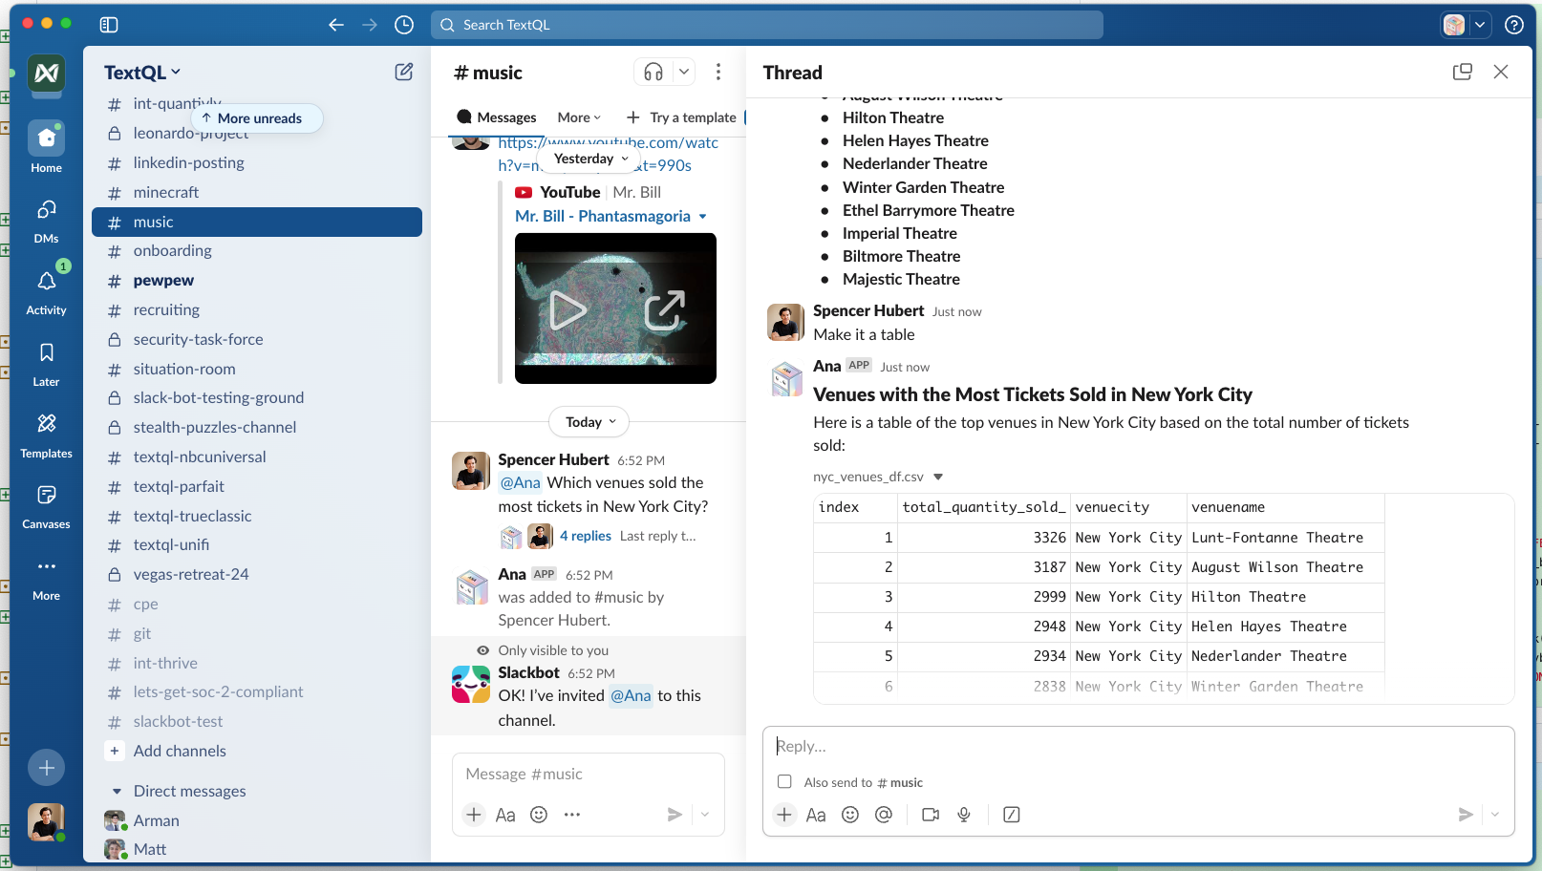Screen dimensions: 1542x871
Task: Open the help question mark icon
Action: click(1514, 25)
